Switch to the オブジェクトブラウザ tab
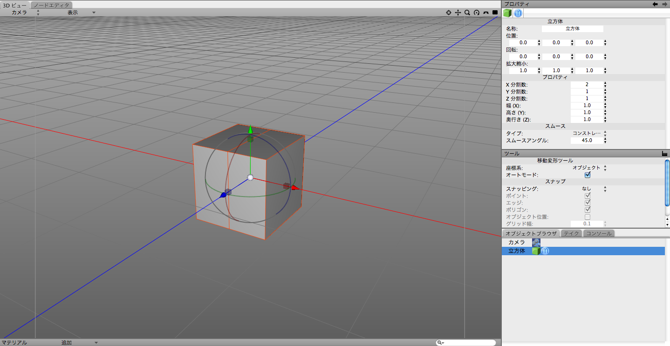 coord(531,233)
